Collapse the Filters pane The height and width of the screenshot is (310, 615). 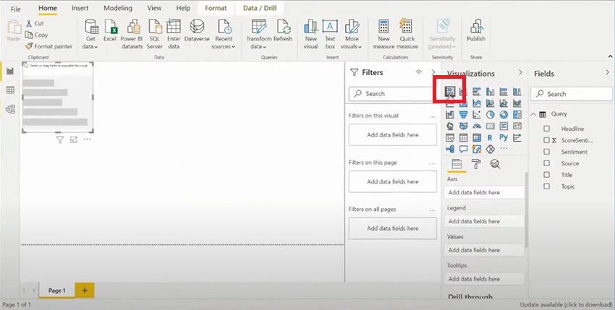[433, 72]
